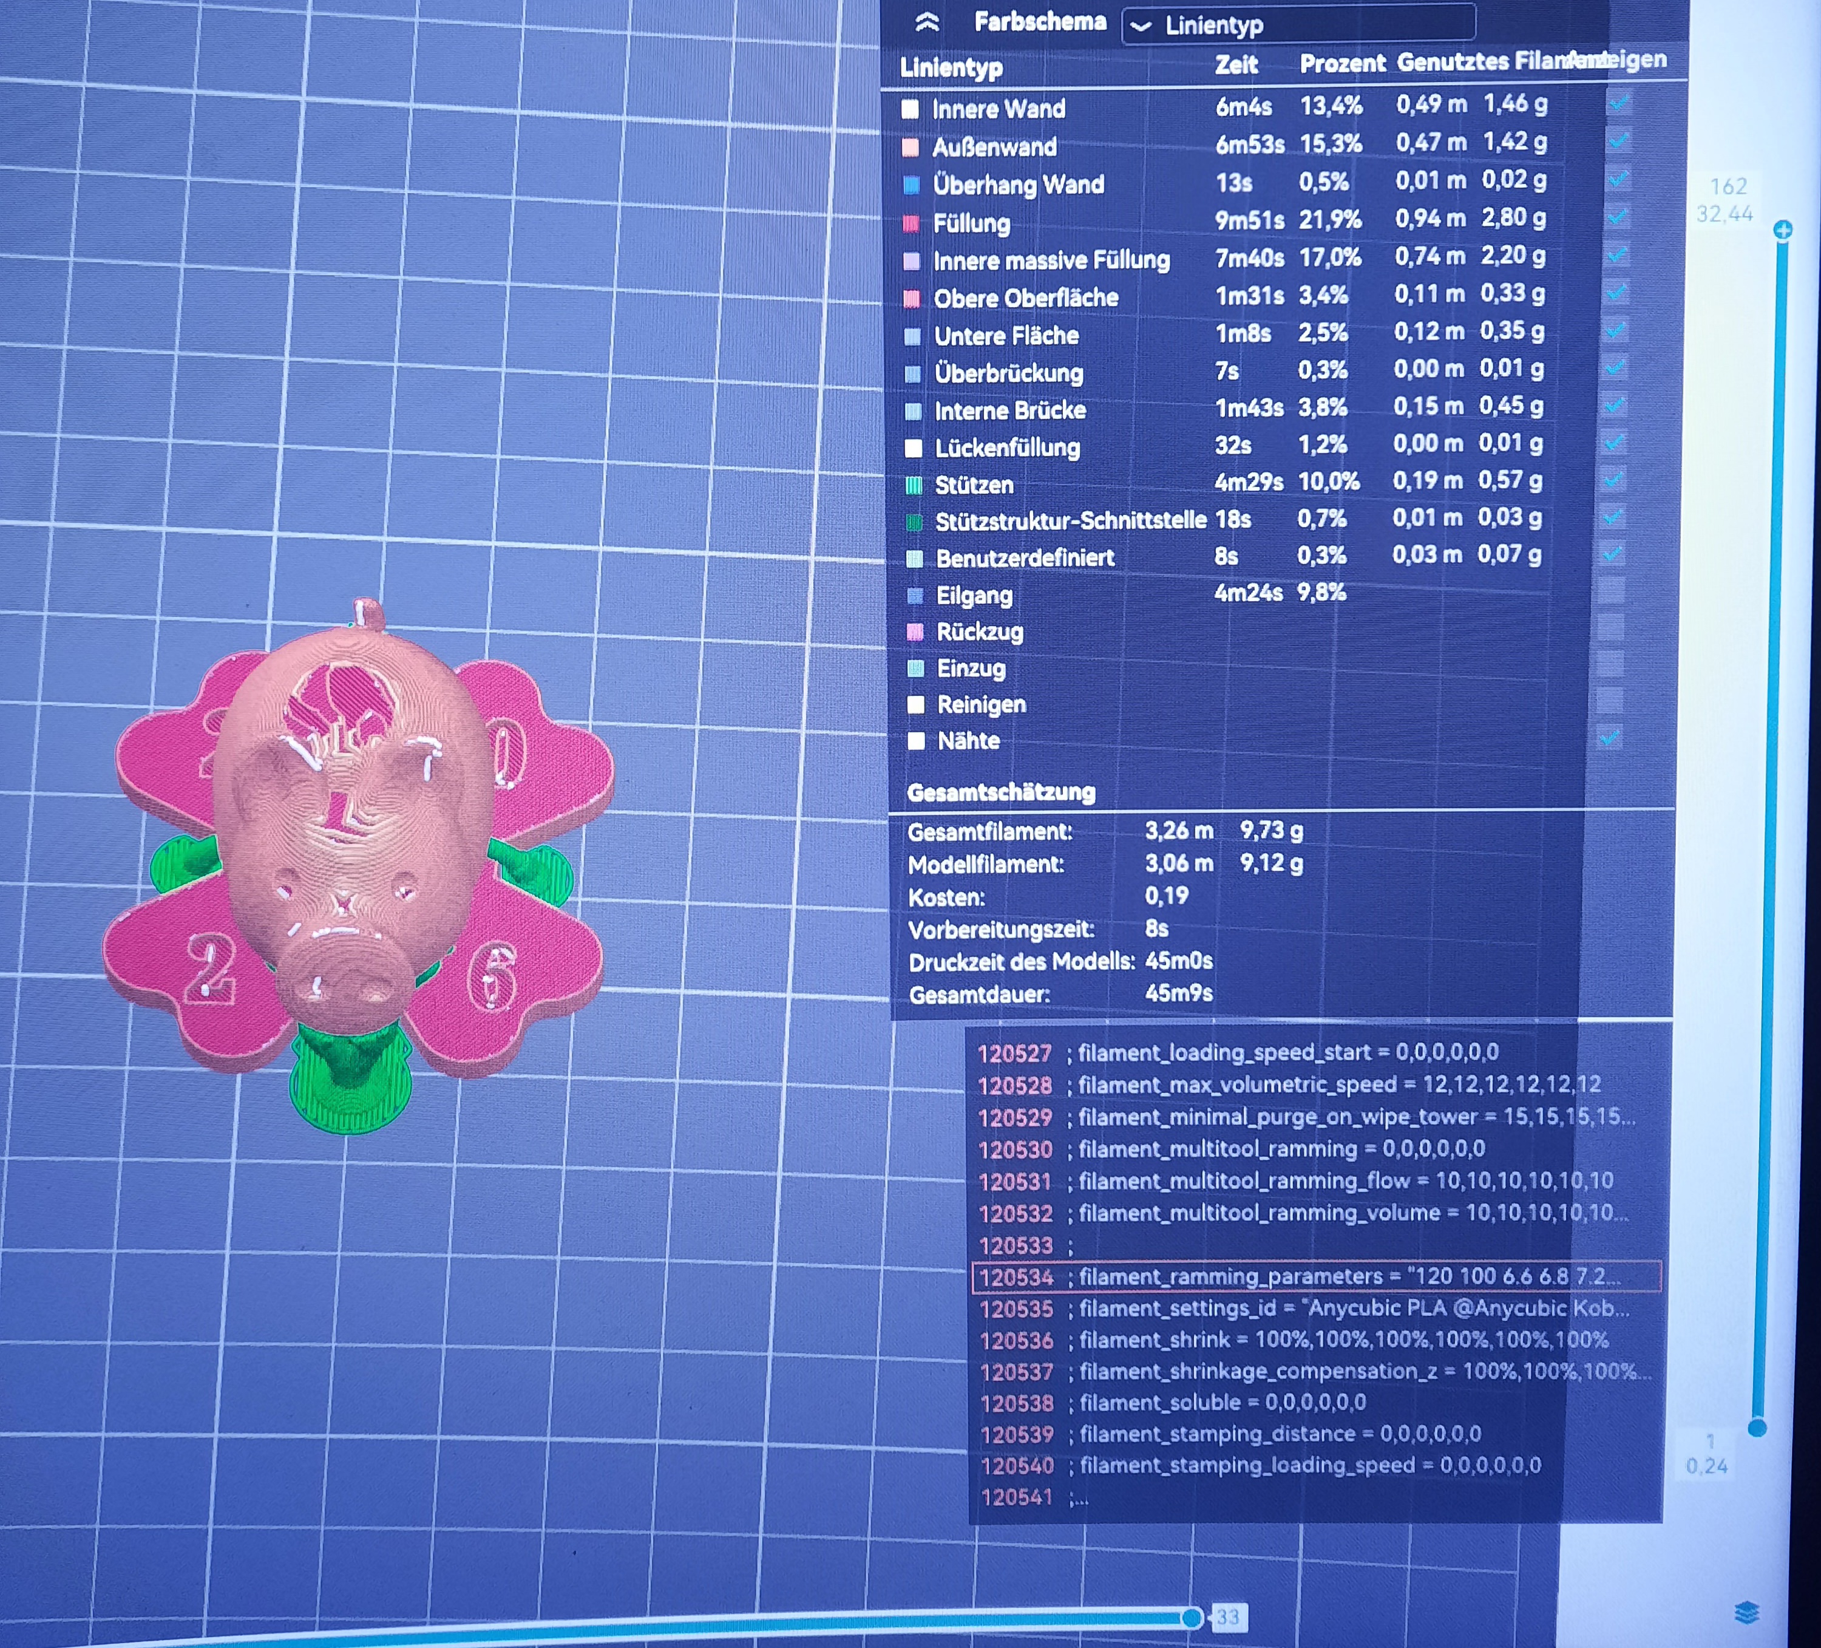Click the bottom handle of layer slider

tap(1757, 1428)
